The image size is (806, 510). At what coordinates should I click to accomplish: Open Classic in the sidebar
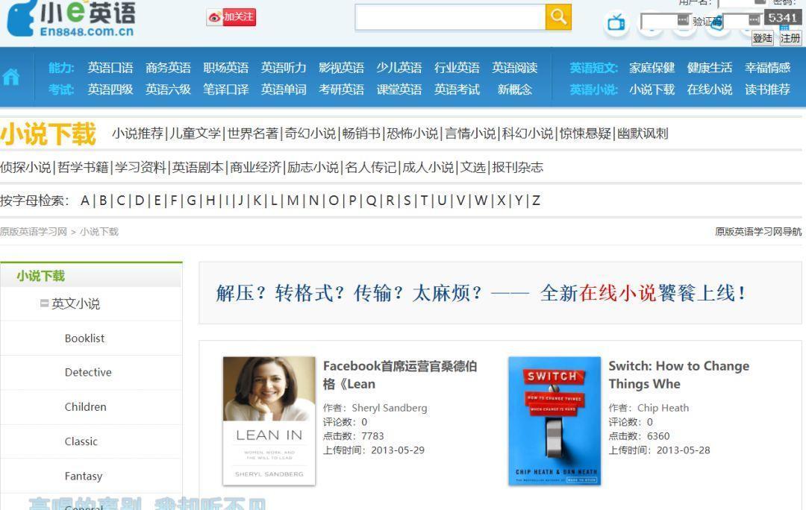click(81, 441)
